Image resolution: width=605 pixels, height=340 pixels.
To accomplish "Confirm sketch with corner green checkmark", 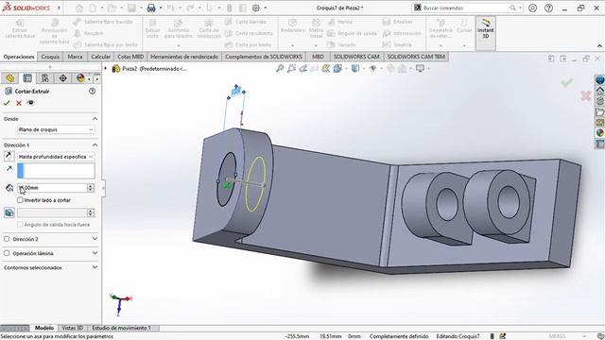I will (x=567, y=82).
